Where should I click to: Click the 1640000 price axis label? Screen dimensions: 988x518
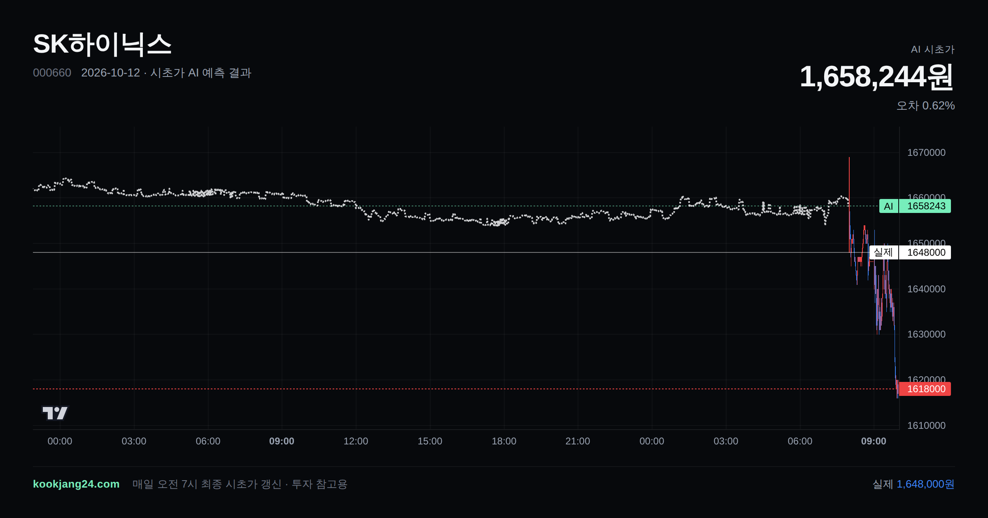(926, 289)
